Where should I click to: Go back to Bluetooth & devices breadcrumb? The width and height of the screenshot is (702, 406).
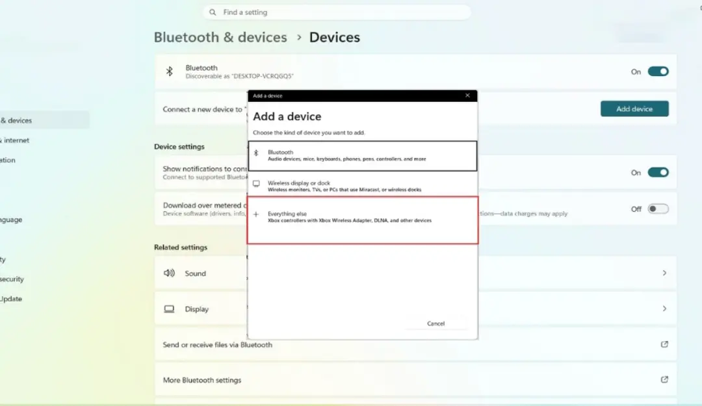(220, 37)
